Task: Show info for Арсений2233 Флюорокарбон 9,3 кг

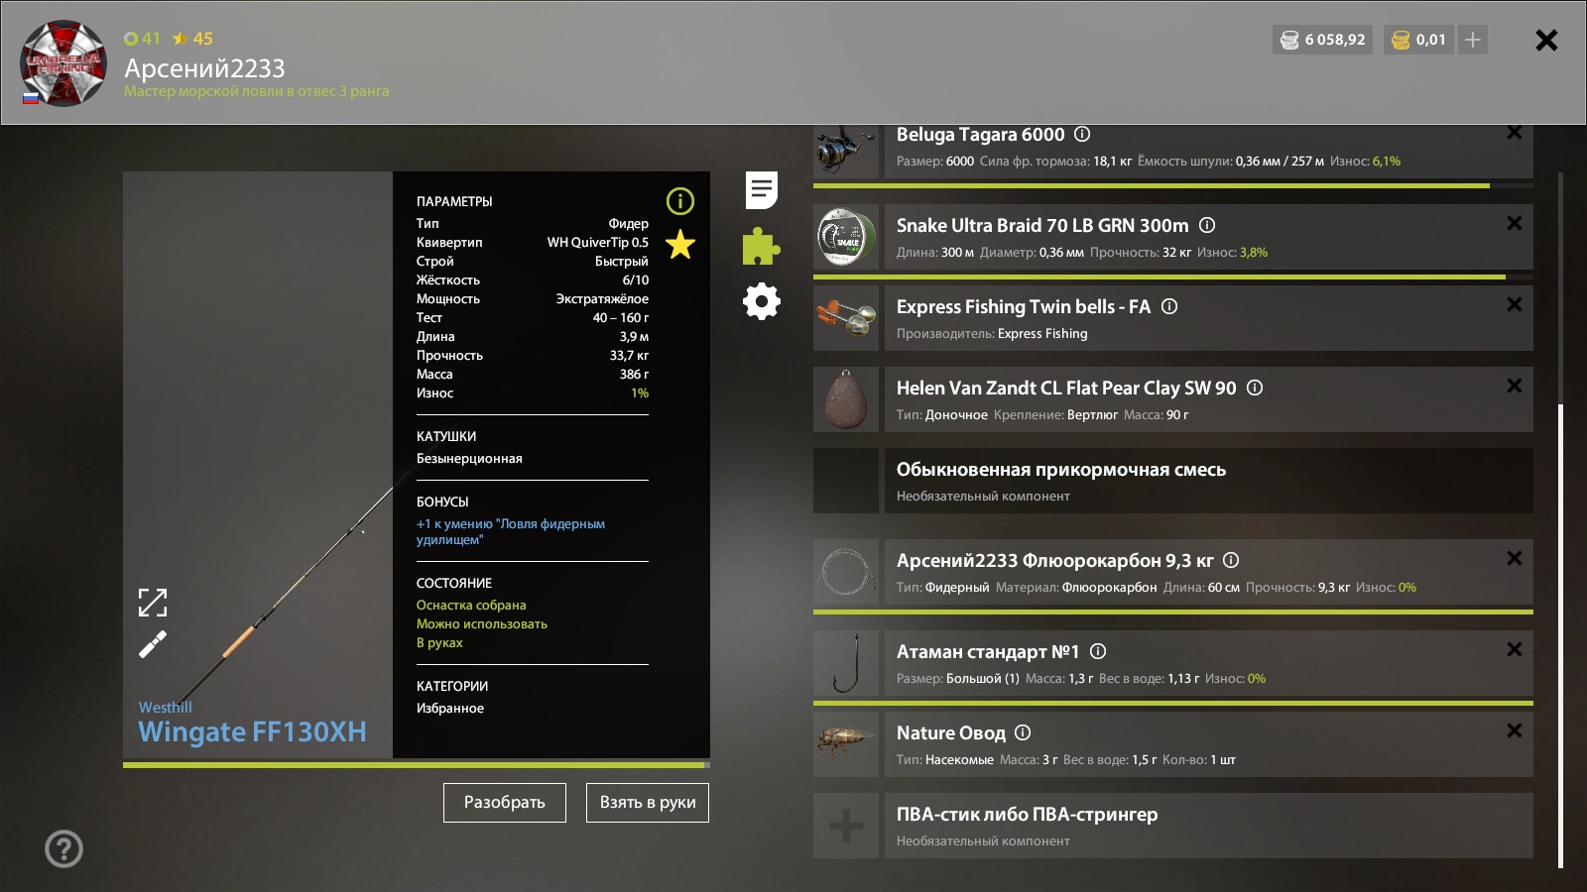Action: point(1231,560)
